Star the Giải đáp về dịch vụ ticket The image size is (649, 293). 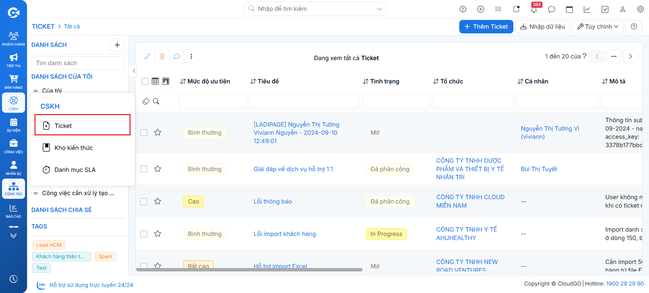pyautogui.click(x=158, y=169)
